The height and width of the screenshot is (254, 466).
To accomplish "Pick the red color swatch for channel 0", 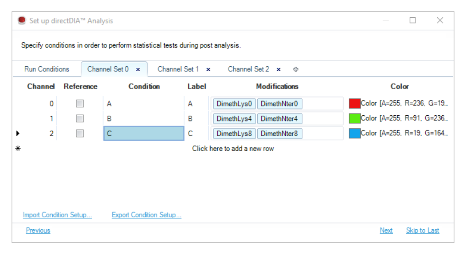I will [x=354, y=103].
